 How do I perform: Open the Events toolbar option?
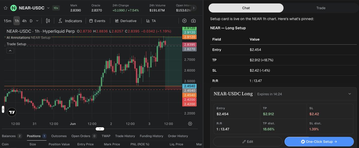pyautogui.click(x=97, y=21)
